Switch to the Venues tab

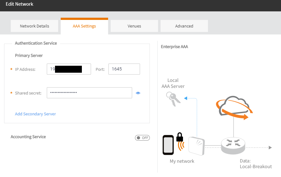coord(134,26)
